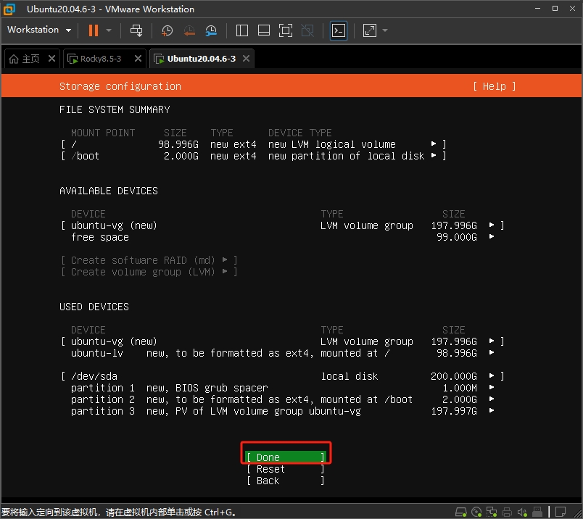Screen dimensions: 583x519
Task: Expand the partition 2 2.000G arrow
Action: (492, 399)
